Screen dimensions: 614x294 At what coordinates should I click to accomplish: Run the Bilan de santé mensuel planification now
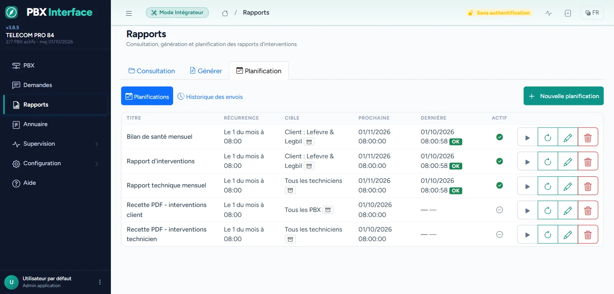(x=528, y=137)
